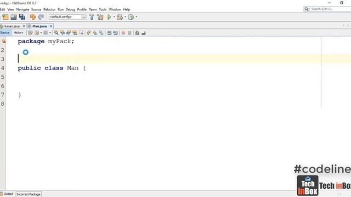Viewport: 351px width, 197px height.
Task: Open the Profile menu
Action: point(82,9)
